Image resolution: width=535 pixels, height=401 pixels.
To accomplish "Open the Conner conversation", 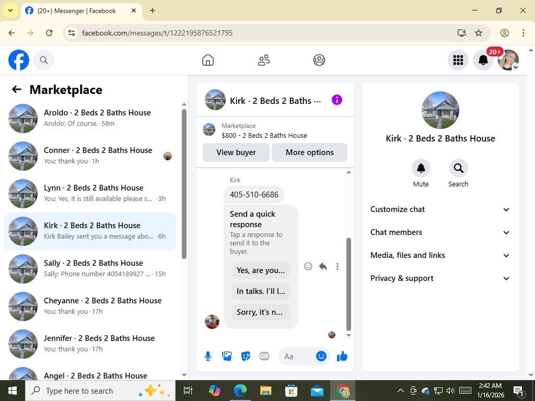I will click(90, 156).
